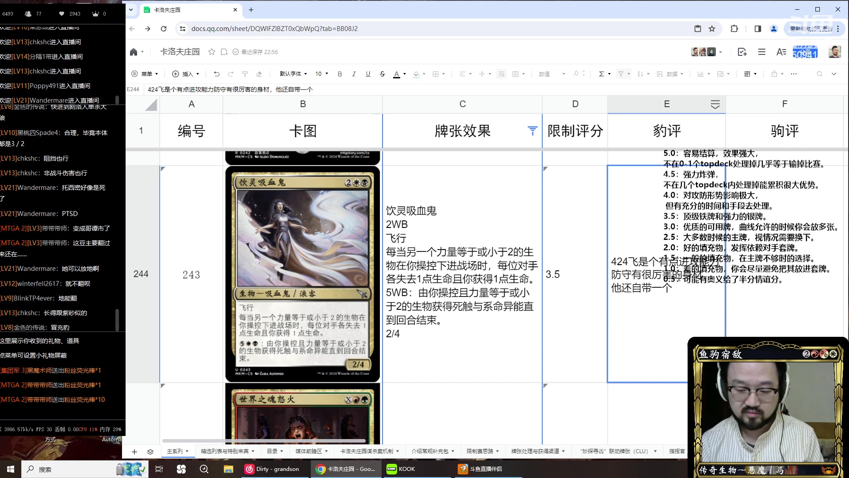Open the 默认字体 font dropdown
The width and height of the screenshot is (849, 478).
[293, 74]
